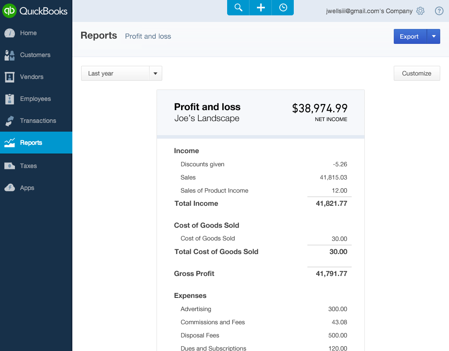Click the Home dashboard gauge icon
This screenshot has width=449, height=351.
[x=10, y=33]
